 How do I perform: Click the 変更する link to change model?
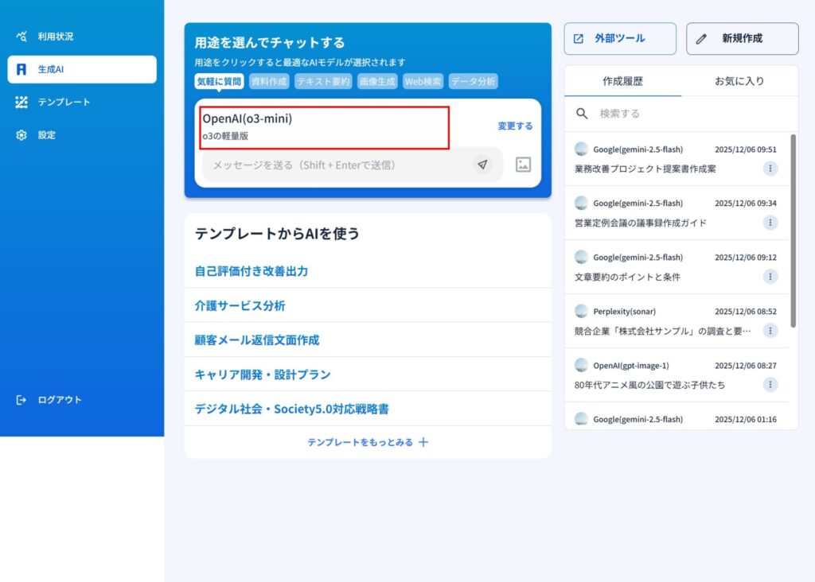(515, 126)
